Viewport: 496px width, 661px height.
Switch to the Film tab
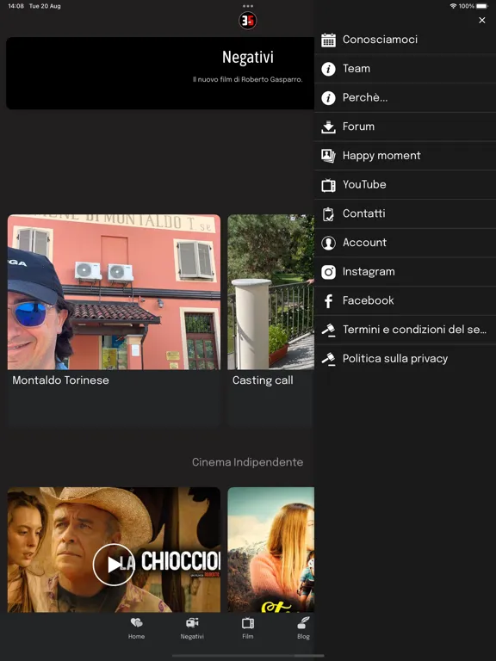pos(248,628)
